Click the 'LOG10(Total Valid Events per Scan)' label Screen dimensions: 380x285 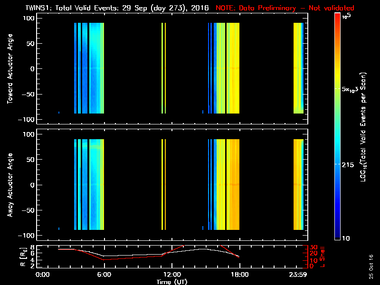(x=363, y=127)
